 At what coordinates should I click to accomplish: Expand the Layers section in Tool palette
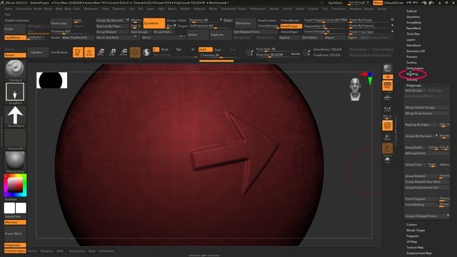(411, 40)
